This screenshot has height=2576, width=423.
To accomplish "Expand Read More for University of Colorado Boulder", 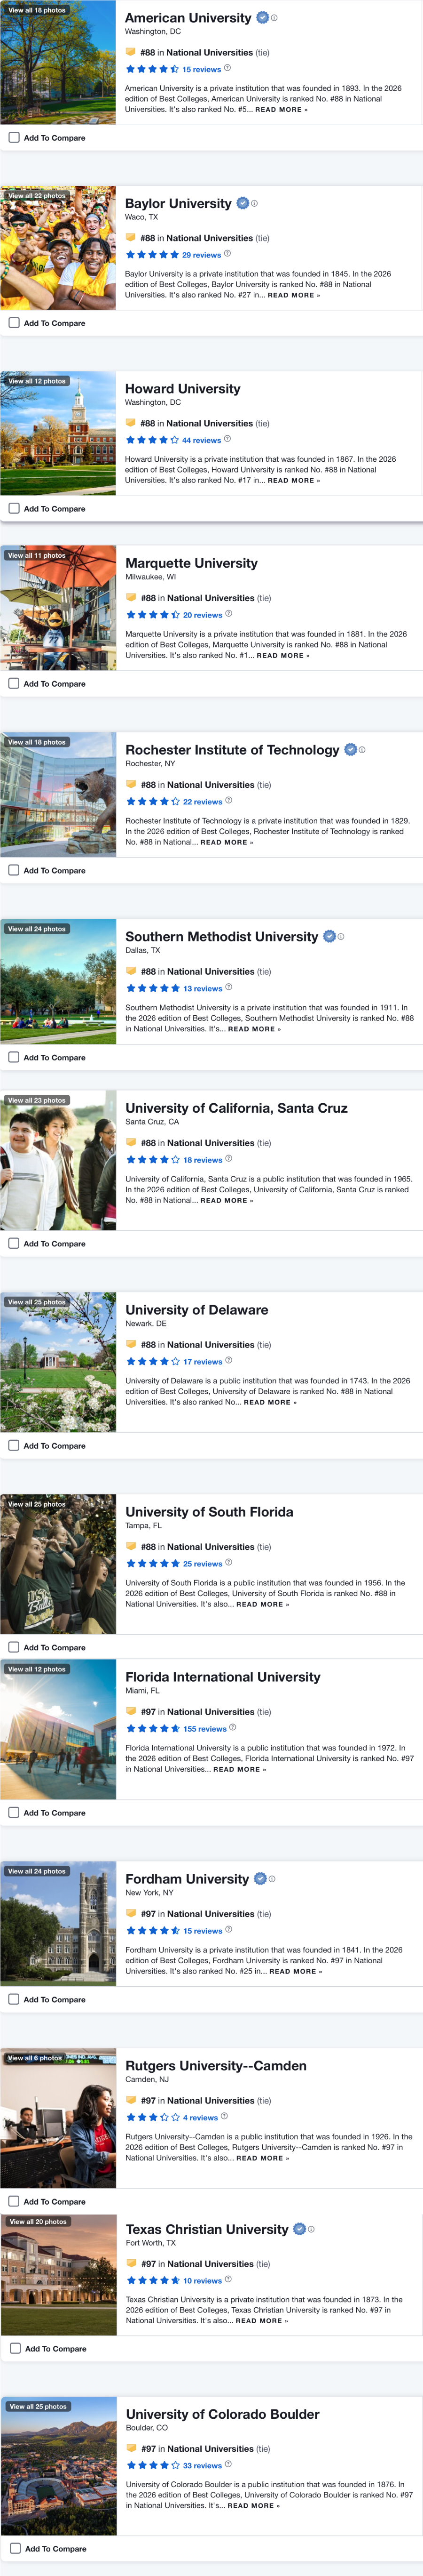I will click(x=253, y=2505).
